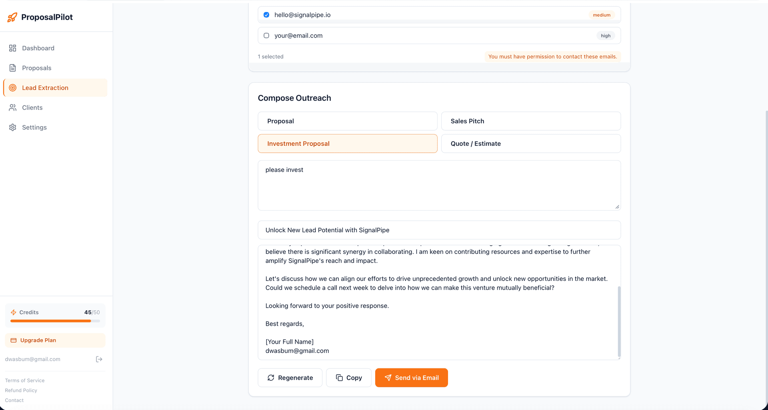
Task: Click the logout icon beside account email
Action: tap(99, 359)
